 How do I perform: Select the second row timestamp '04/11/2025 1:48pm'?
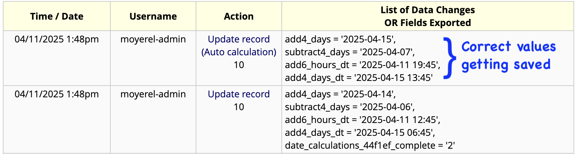(57, 94)
